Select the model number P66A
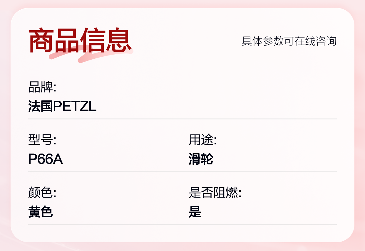Image resolution: width=365 pixels, height=251 pixels. 46,159
